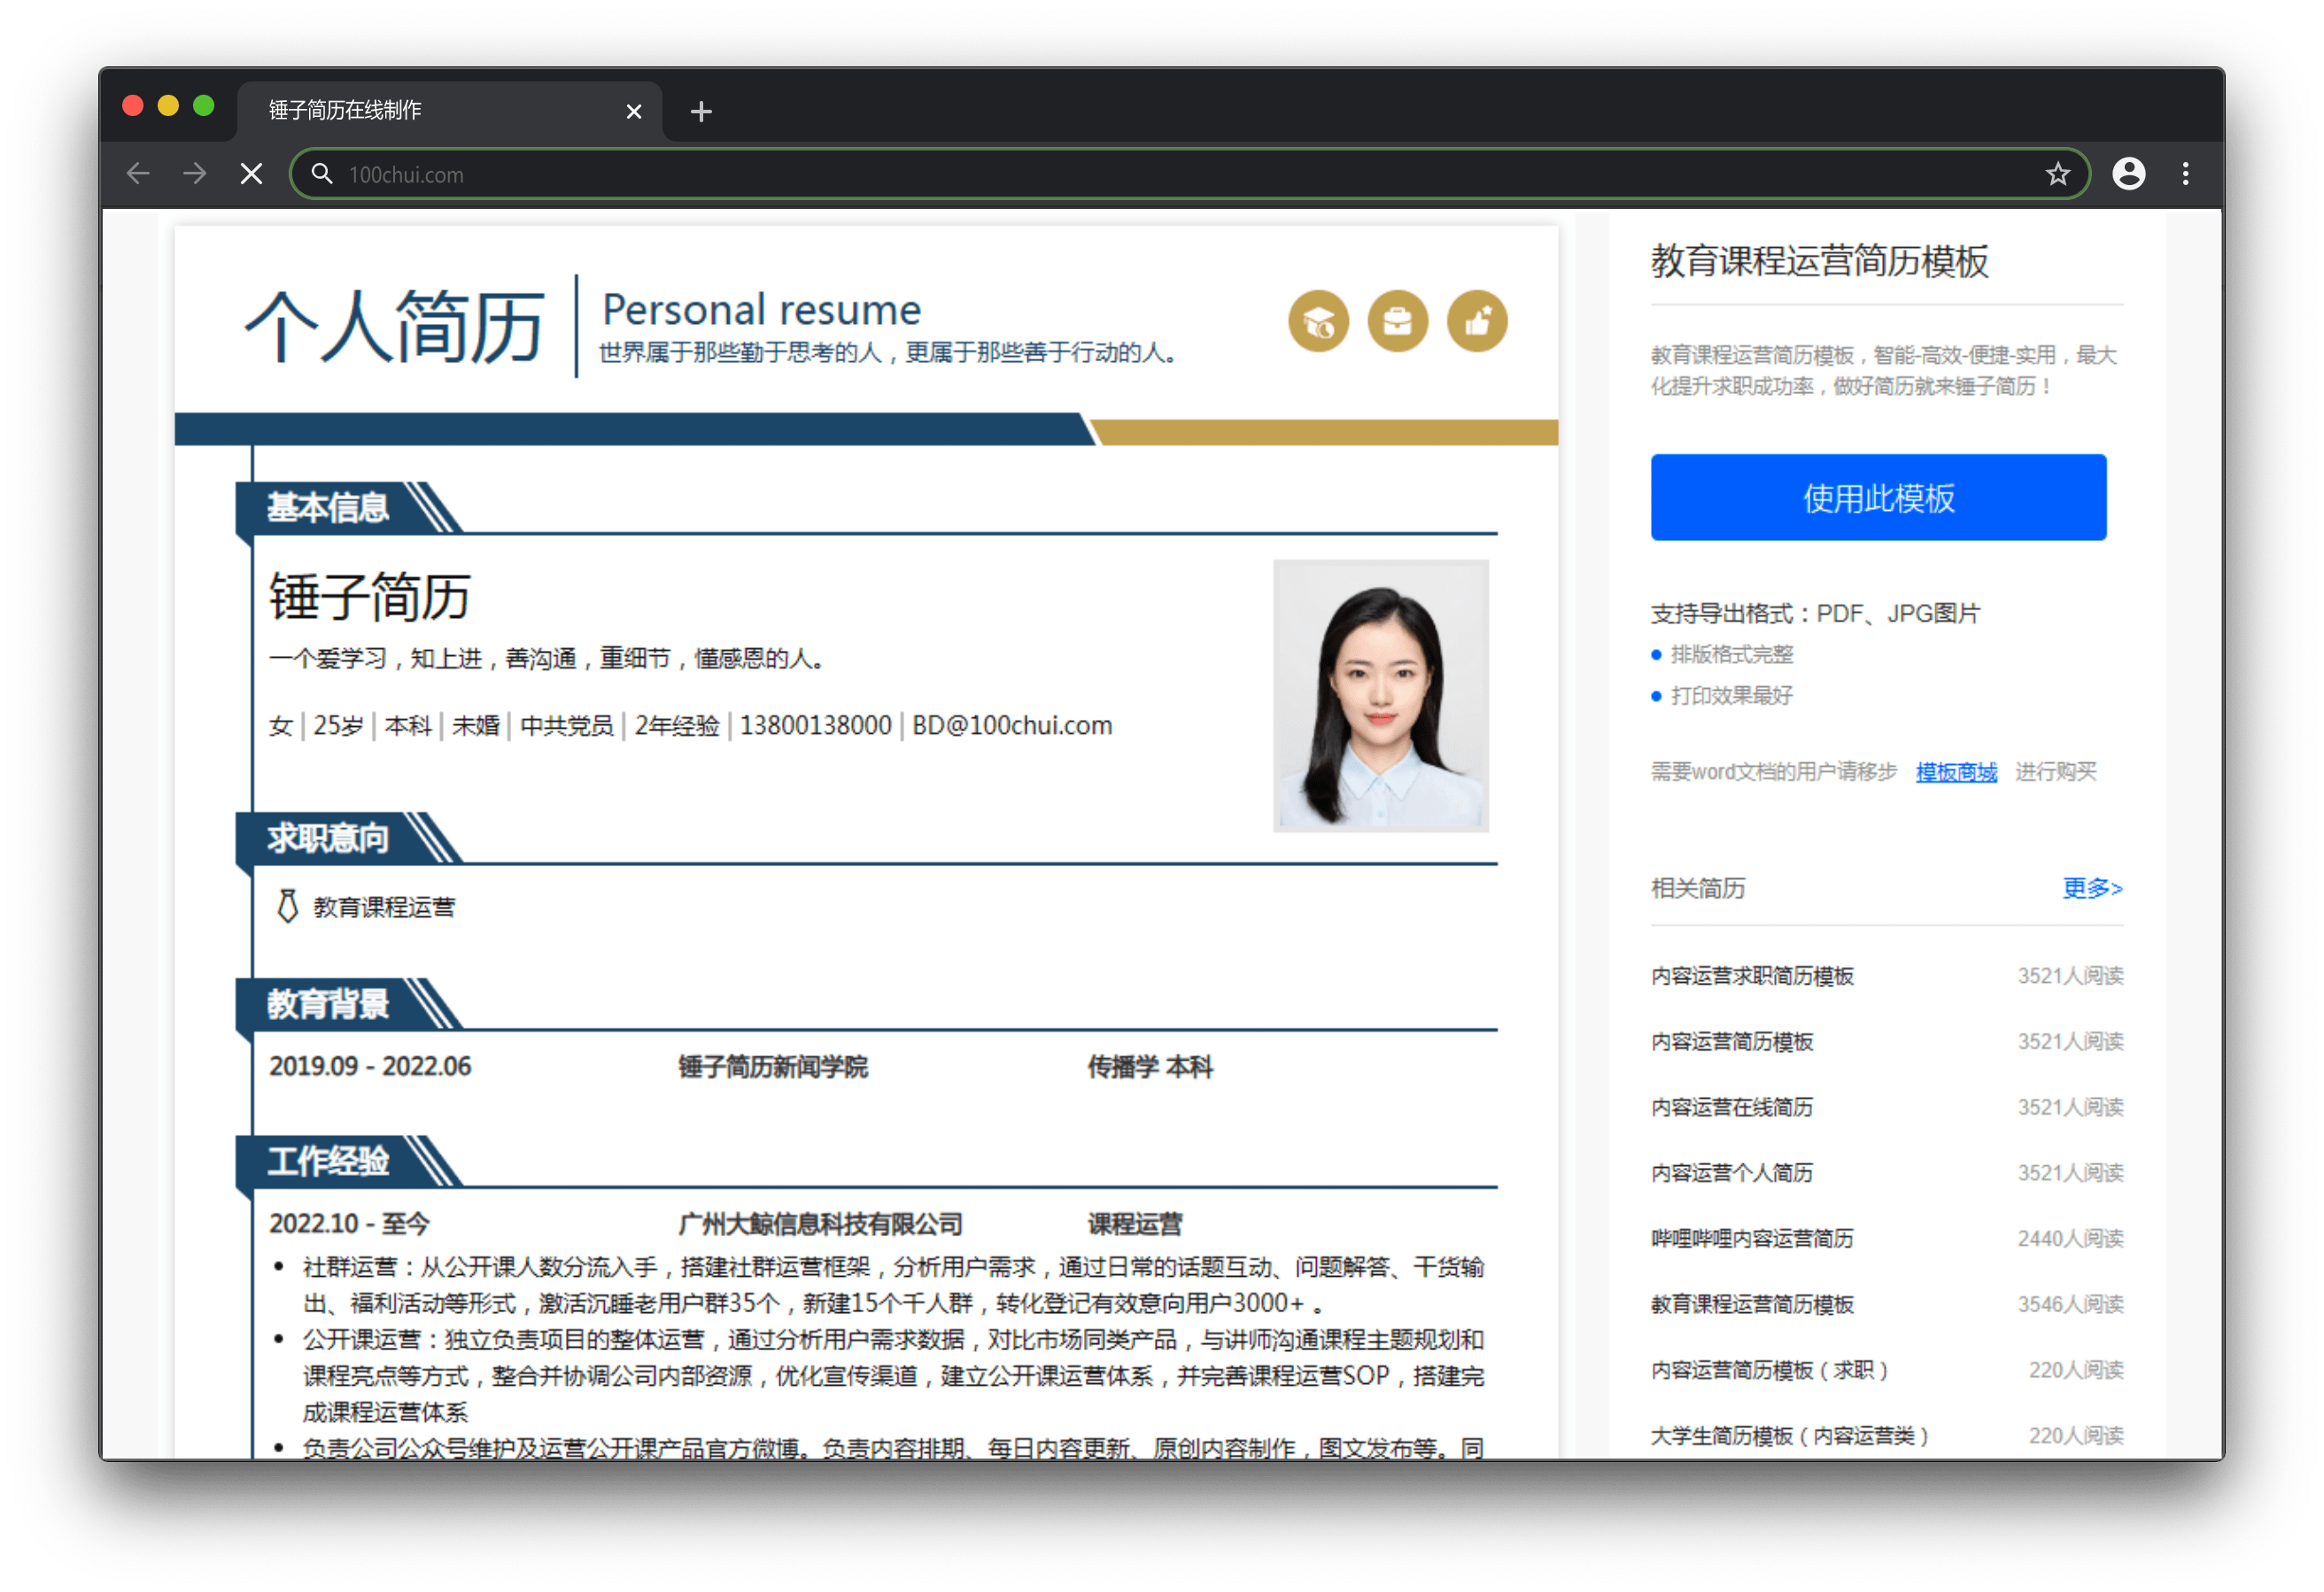
Task: Click the 求职意向 section header
Action: coord(328,838)
